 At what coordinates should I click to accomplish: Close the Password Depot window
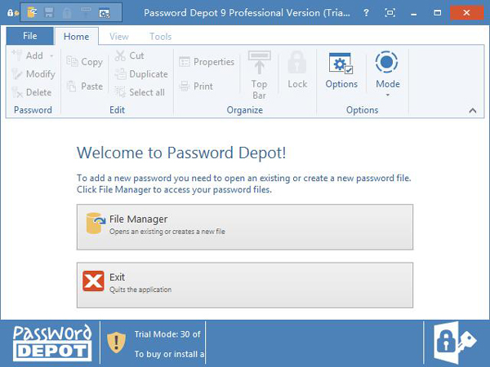coord(466,13)
